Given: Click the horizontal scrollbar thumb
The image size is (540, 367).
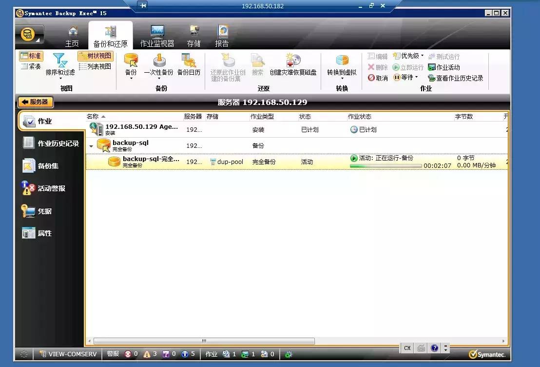Looking at the screenshot, I should point(204,341).
